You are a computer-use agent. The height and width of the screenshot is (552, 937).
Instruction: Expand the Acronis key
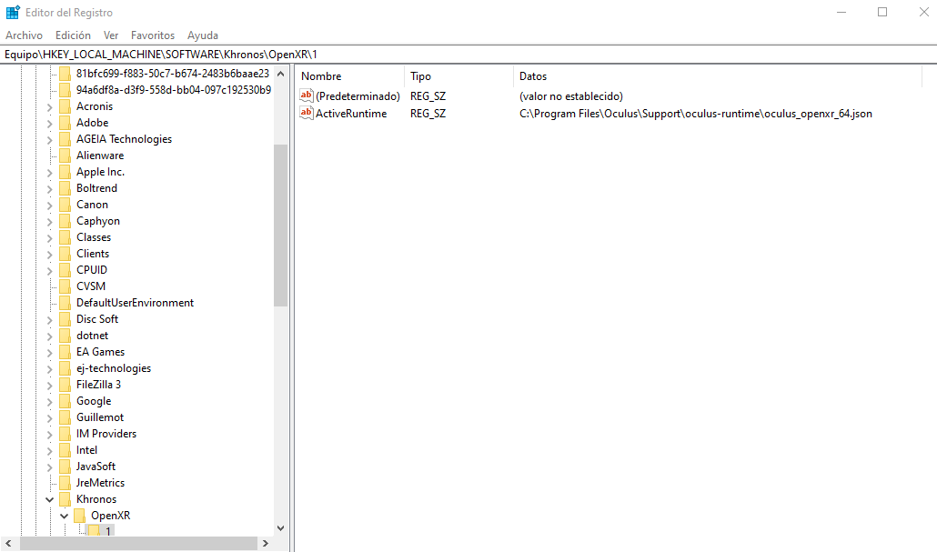coord(50,107)
